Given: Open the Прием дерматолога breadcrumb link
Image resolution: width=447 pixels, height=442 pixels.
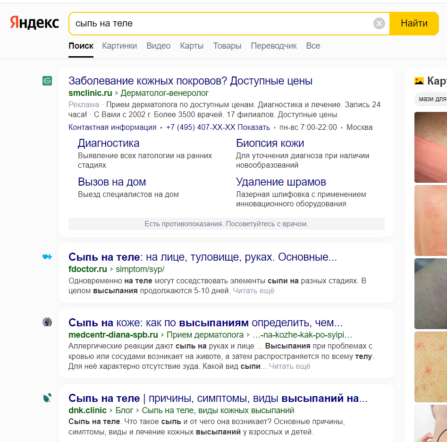Looking at the screenshot, I should 205,335.
